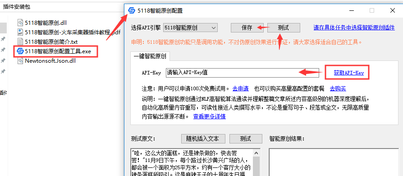Image resolution: width=403 pixels, height=176 pixels.
Task: Click the 保存 button
Action: 247,28
